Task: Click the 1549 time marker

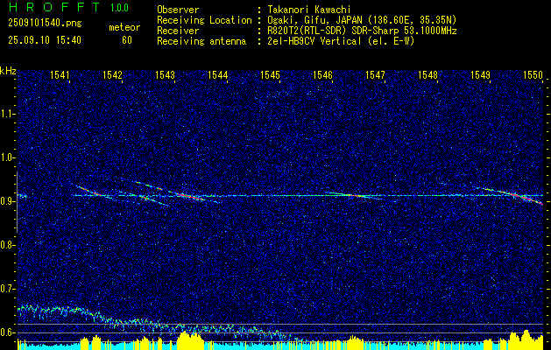Action: point(480,74)
